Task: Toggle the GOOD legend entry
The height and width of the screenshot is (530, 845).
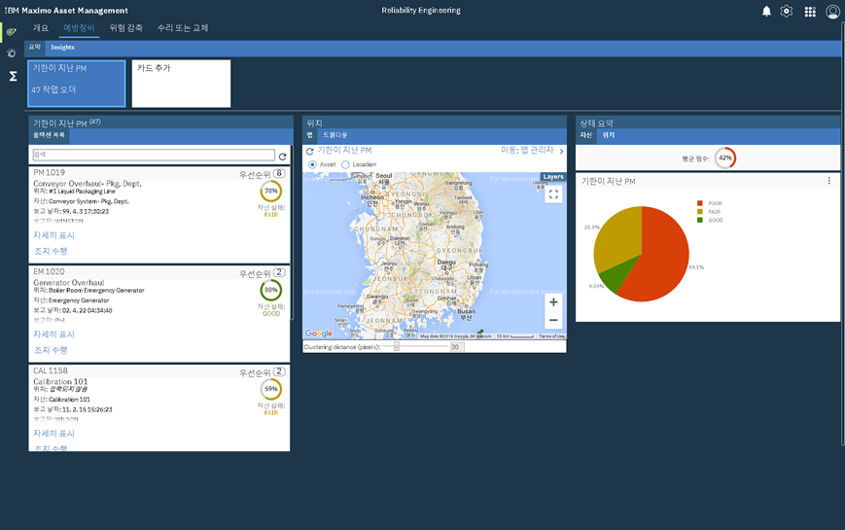Action: click(710, 220)
